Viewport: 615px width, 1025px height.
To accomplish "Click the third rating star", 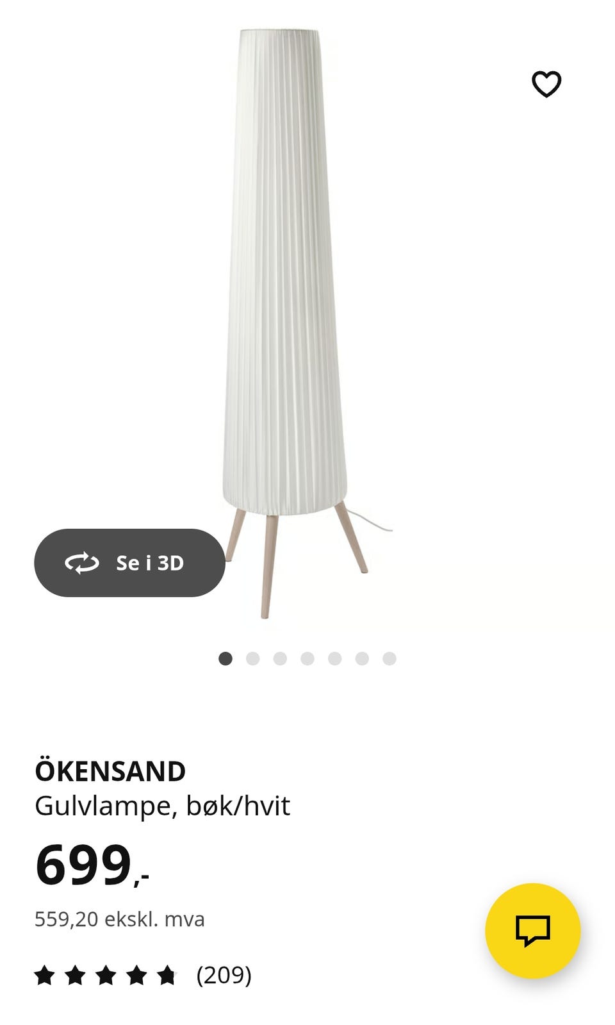I will tap(106, 975).
